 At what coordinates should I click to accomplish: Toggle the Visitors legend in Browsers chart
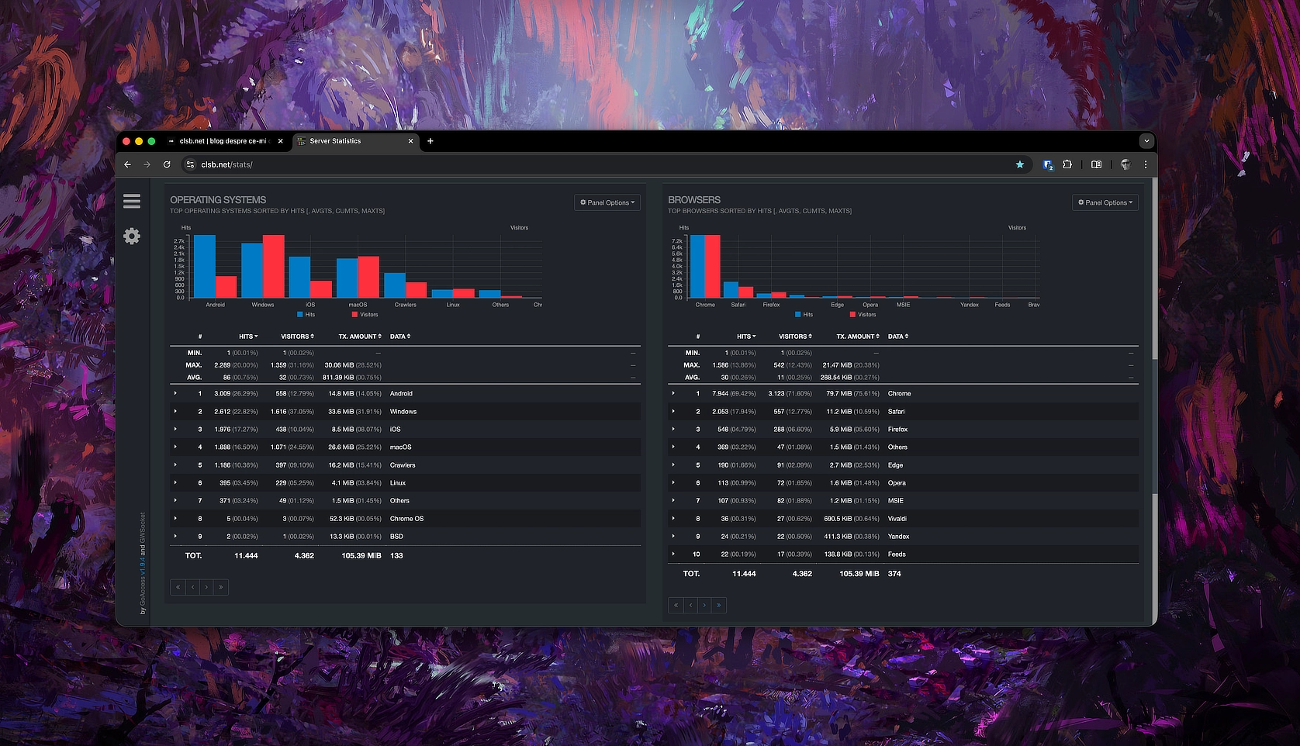point(863,315)
